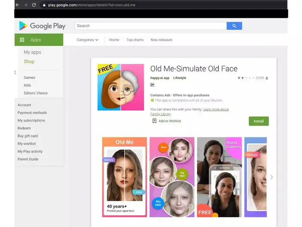Show next screenshots with right chevron
Screen dimensions: 302x227
pyautogui.click(x=271, y=177)
